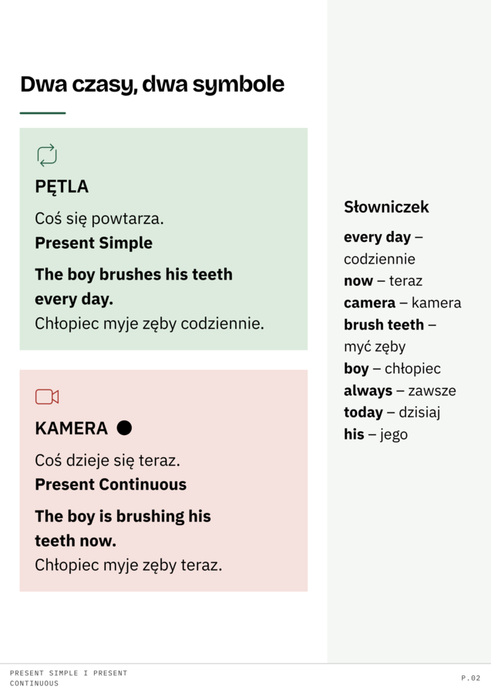The width and height of the screenshot is (491, 693).
Task: Click the sentence The boy brushes his teeth
Action: click(x=133, y=274)
